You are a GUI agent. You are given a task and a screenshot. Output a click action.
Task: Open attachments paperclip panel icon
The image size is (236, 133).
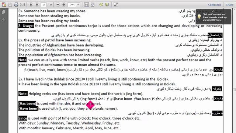(x=4, y=20)
